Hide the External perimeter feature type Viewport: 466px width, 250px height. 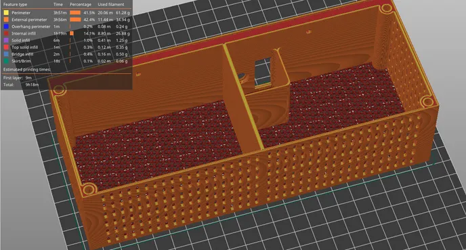click(29, 20)
